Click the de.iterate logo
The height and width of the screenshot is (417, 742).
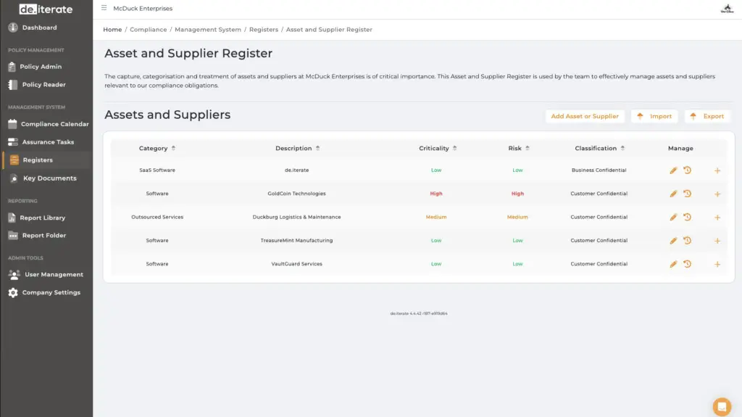point(46,9)
